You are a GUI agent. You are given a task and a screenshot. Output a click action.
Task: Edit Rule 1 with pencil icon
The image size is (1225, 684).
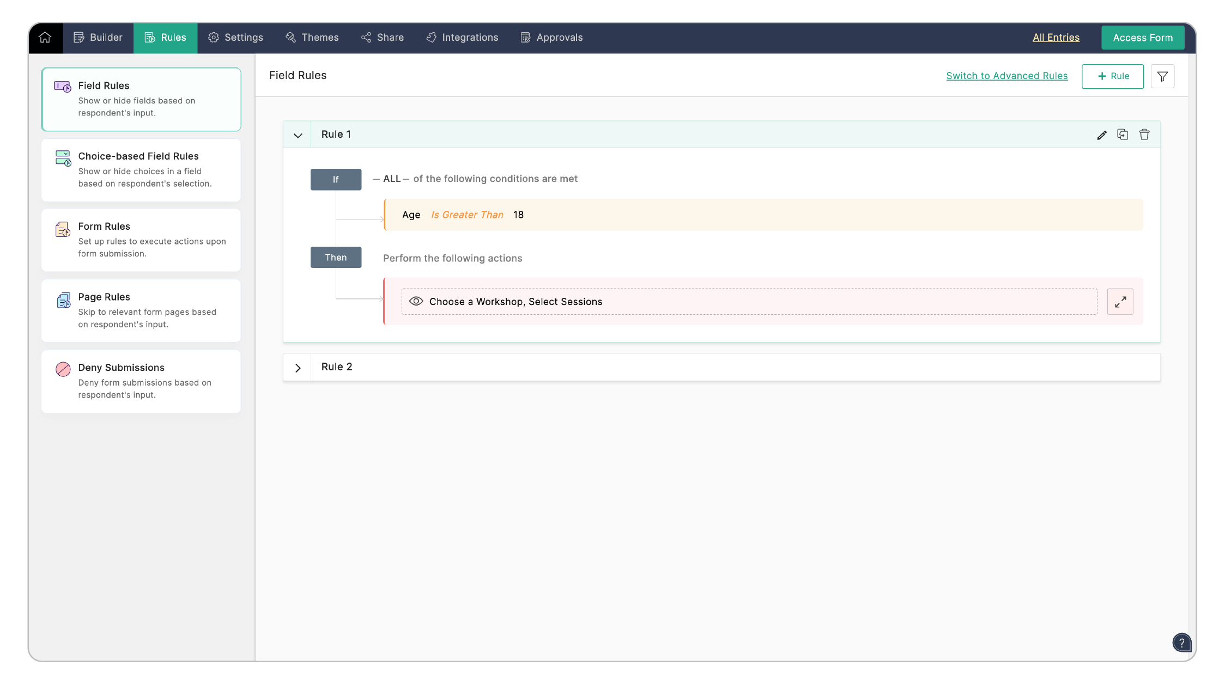tap(1101, 135)
